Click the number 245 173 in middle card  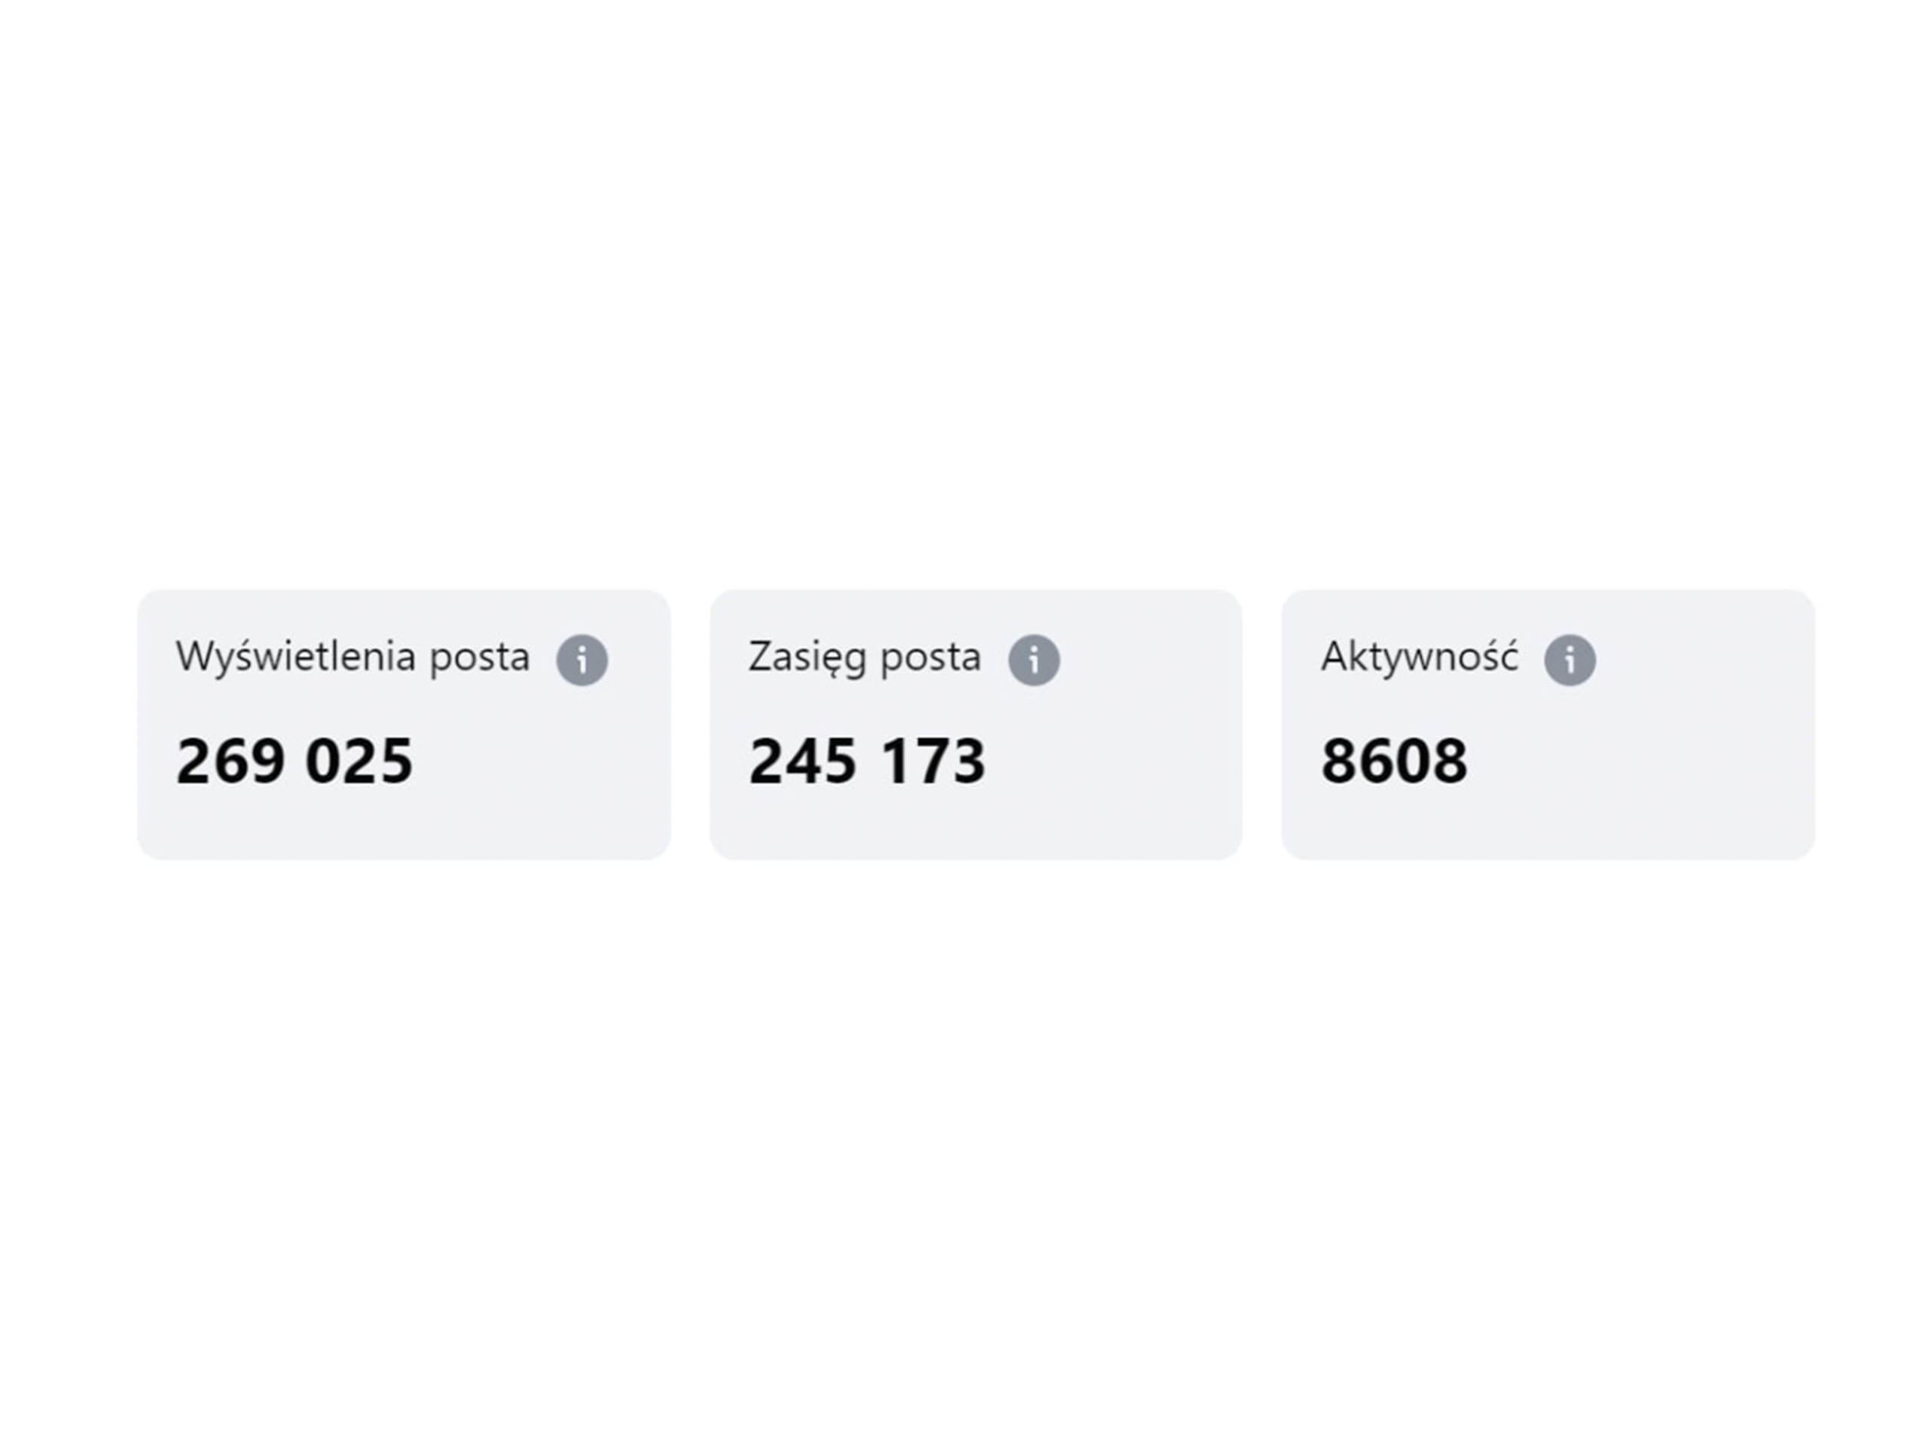tap(868, 761)
